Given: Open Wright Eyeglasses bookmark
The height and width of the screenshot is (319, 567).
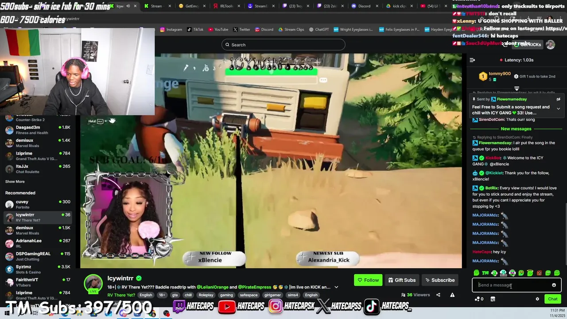Looking at the screenshot, I should [x=353, y=30].
